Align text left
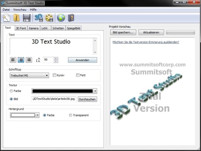 pyautogui.click(x=13, y=60)
